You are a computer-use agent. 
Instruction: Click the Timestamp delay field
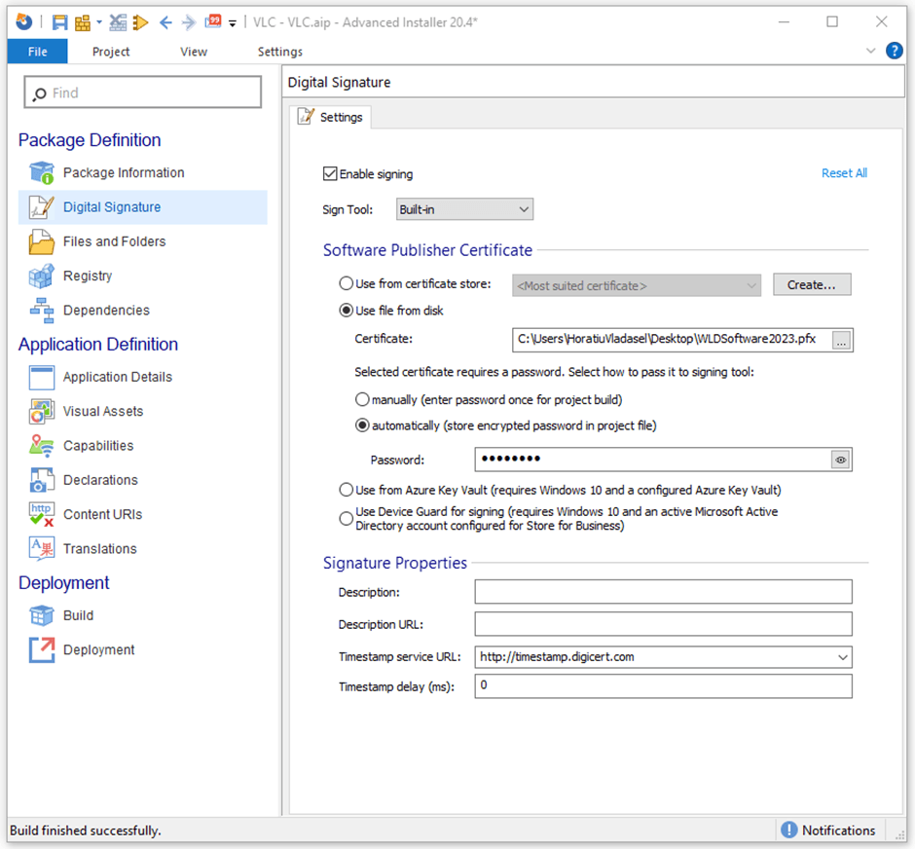pos(663,686)
